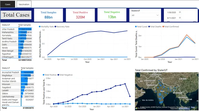
Task: Select the Kerala row
Action: point(17,48)
